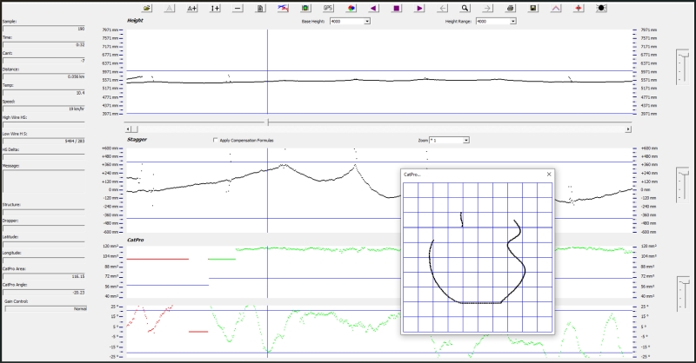
Task: Click the purple play-backward arrow
Action: [373, 7]
